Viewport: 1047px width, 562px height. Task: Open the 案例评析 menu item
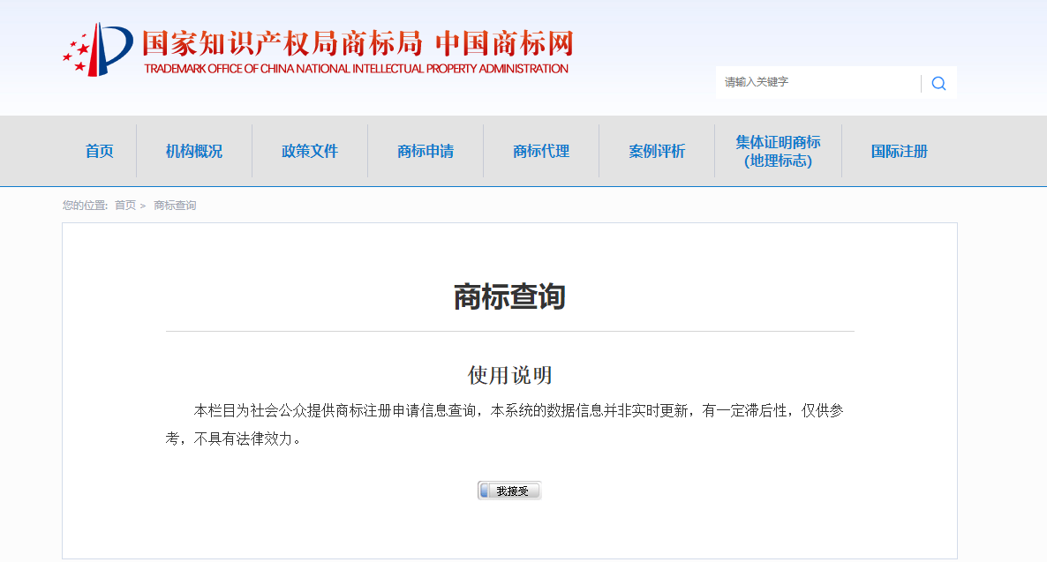pyautogui.click(x=657, y=152)
